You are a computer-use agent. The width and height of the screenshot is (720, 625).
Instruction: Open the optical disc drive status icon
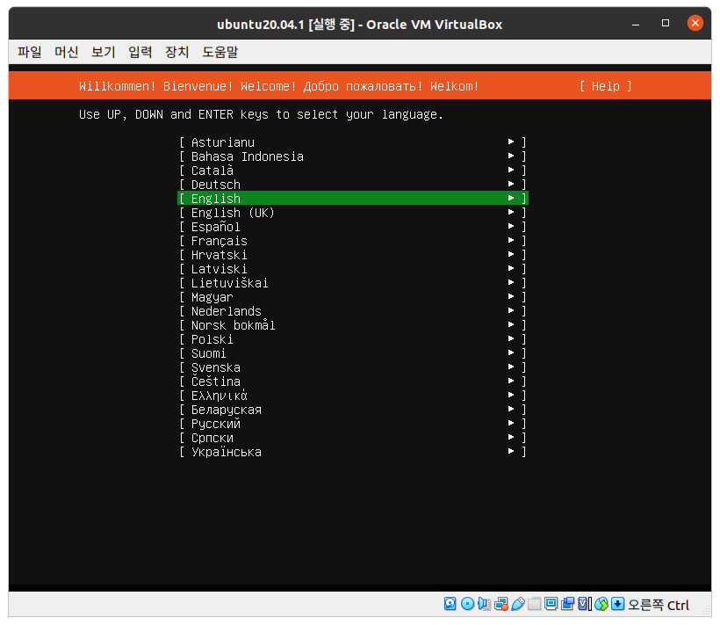(467, 604)
